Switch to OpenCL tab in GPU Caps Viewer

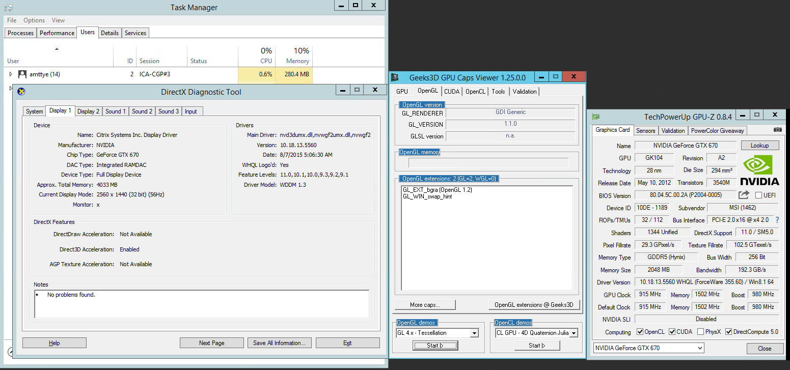tap(476, 92)
